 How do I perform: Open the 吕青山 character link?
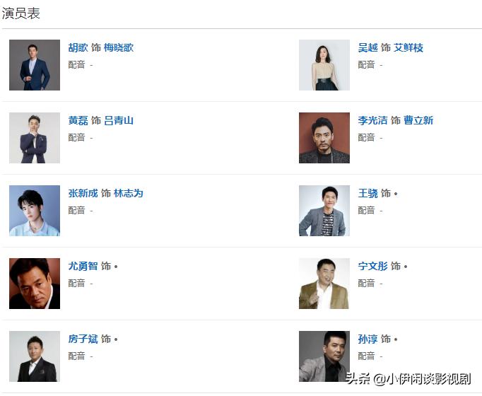click(x=119, y=121)
